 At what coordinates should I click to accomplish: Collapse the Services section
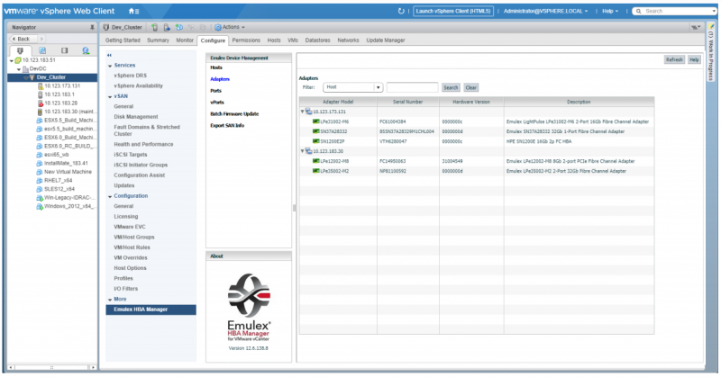(x=110, y=66)
